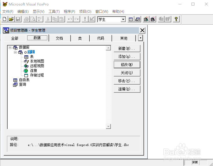This screenshot has width=213, height=166.
Task: Click the Spelling ABC check icon
Action: (40, 19)
